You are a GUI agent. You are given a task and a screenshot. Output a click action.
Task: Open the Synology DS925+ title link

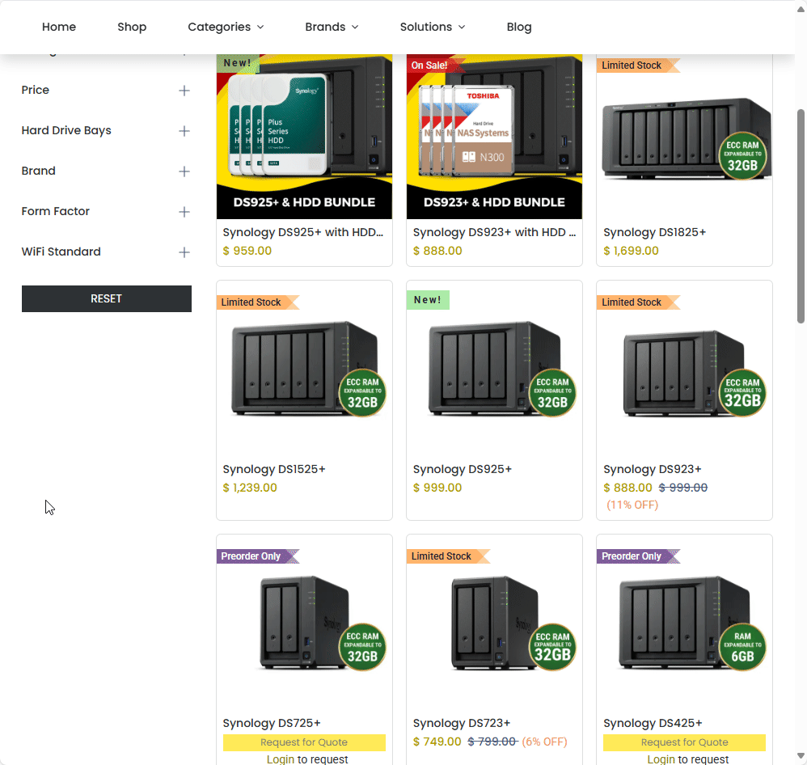[463, 469]
